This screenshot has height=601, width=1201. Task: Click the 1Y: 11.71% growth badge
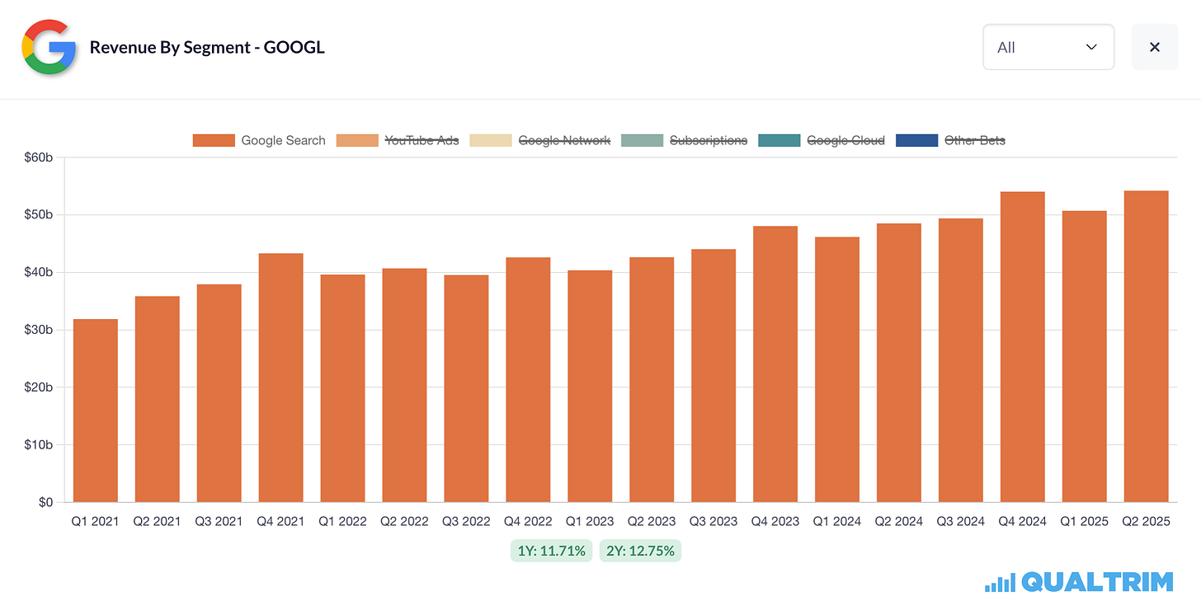[551, 551]
